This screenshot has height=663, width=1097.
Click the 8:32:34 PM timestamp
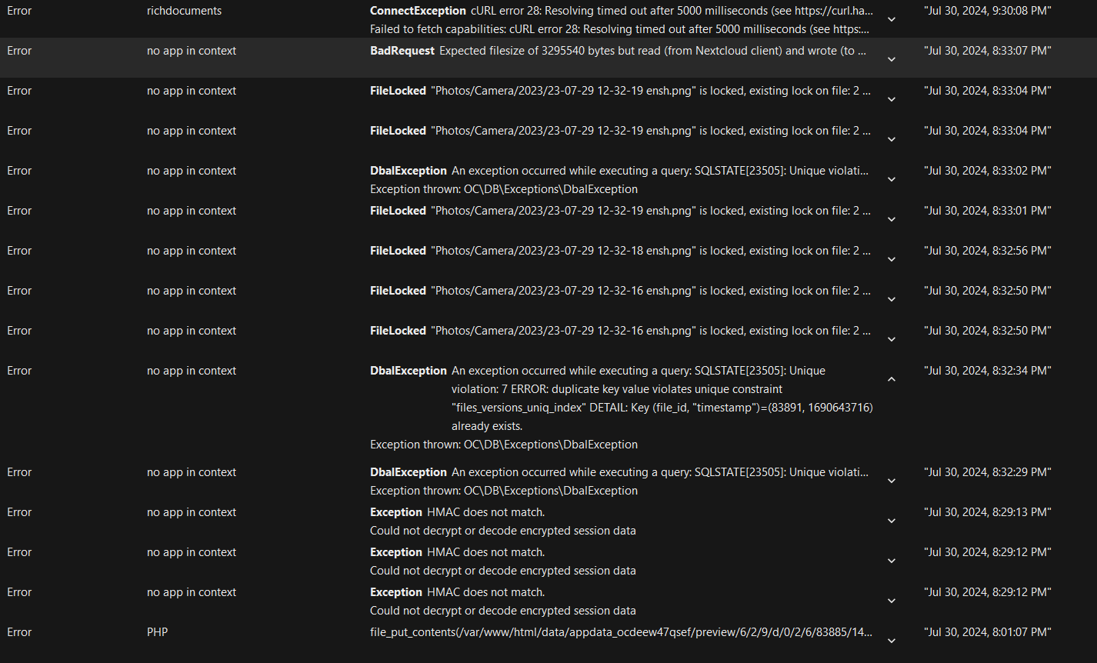point(987,371)
